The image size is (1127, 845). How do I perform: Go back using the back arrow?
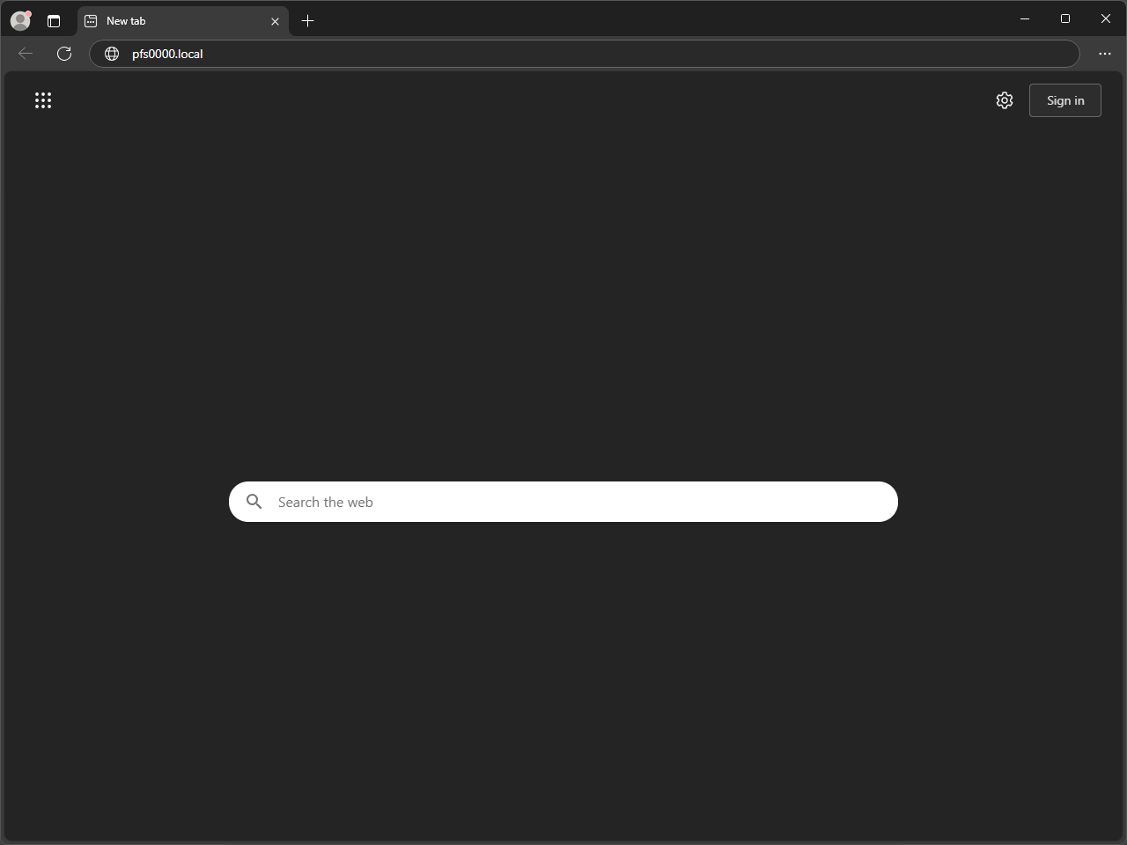[26, 54]
